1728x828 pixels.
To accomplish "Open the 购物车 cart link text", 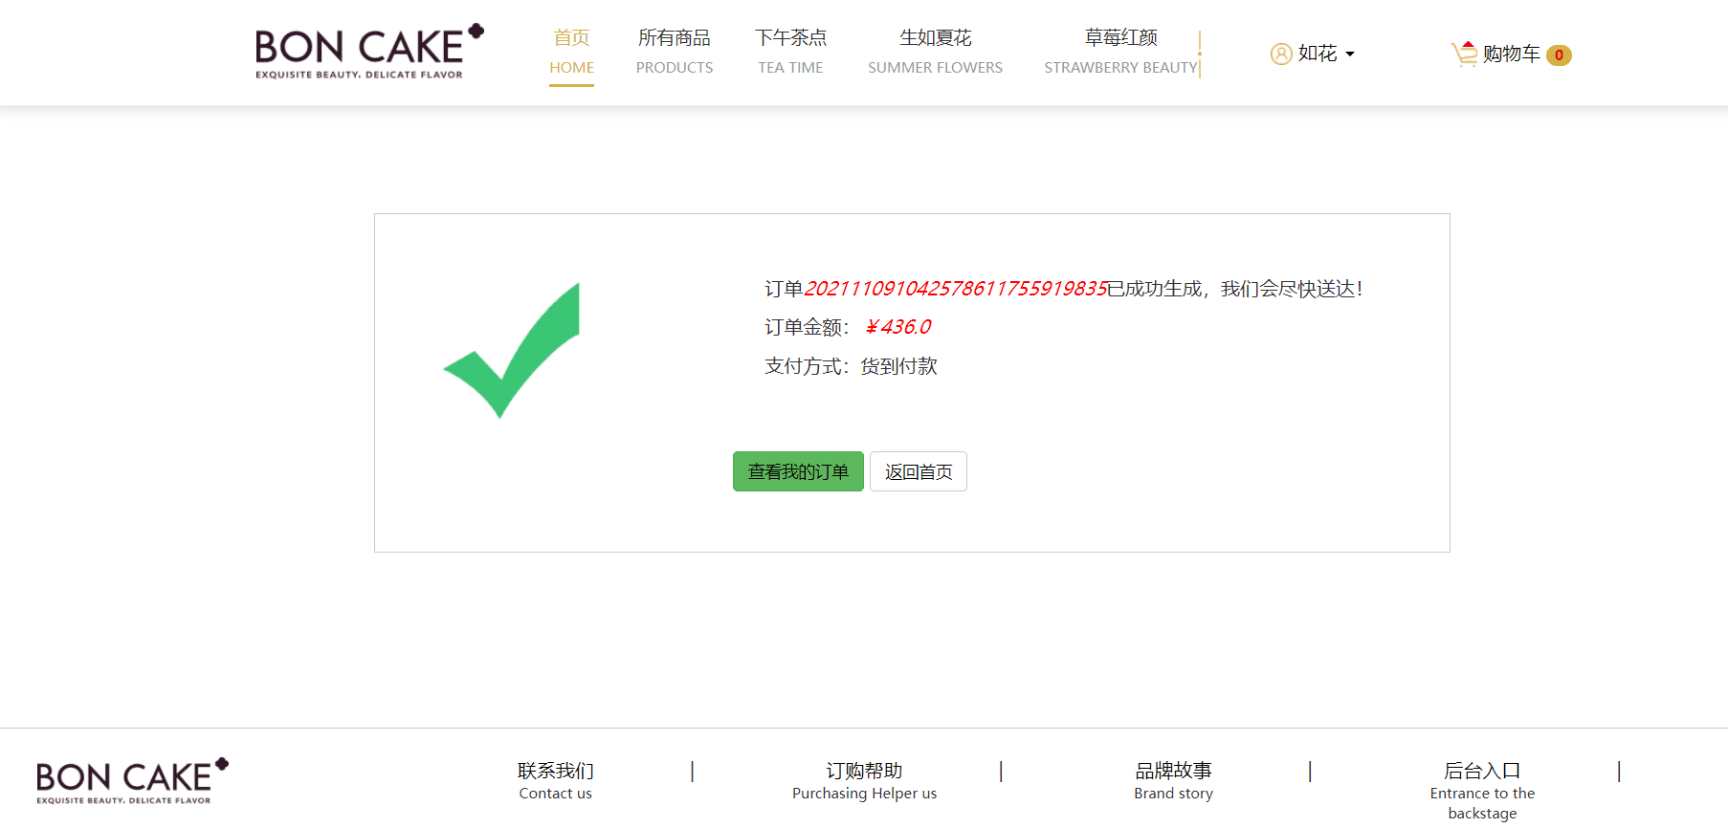I will [1511, 54].
